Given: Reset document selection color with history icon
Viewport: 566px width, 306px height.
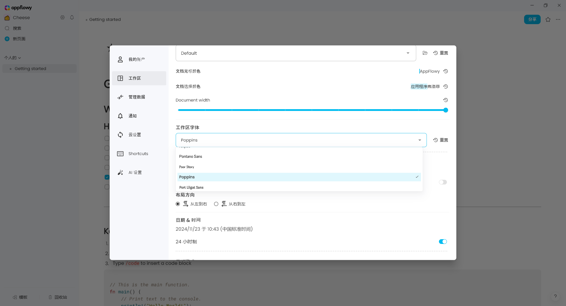Looking at the screenshot, I should point(445,87).
